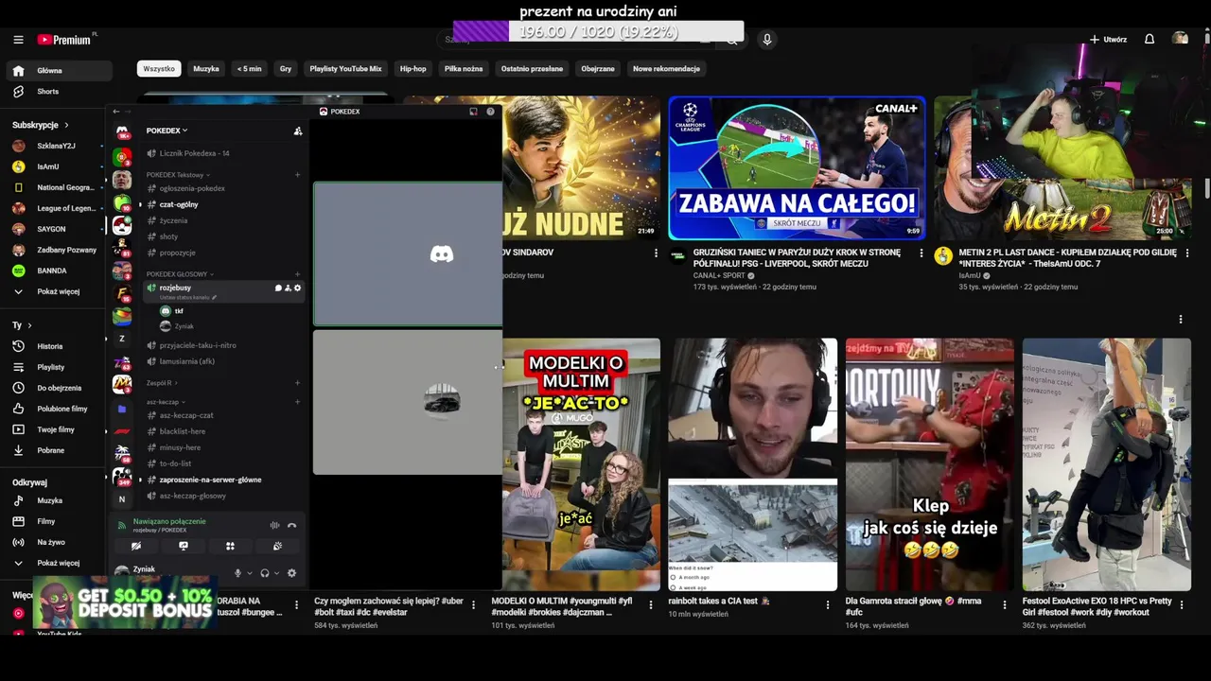
Task: Turn on the Discord camera
Action: tap(136, 546)
